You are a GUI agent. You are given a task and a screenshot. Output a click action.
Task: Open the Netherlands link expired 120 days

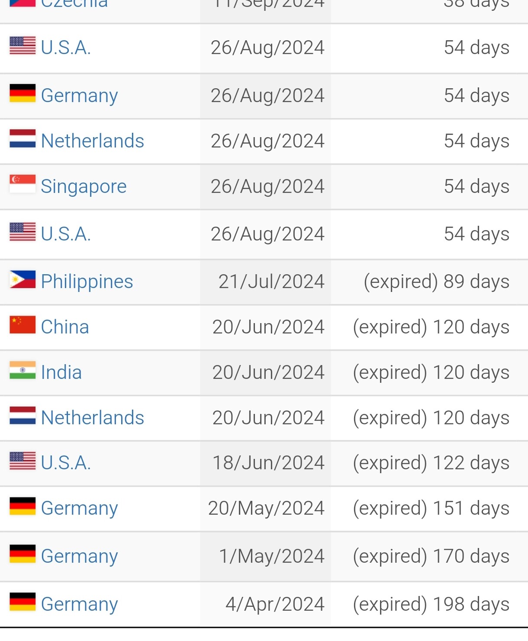[93, 418]
